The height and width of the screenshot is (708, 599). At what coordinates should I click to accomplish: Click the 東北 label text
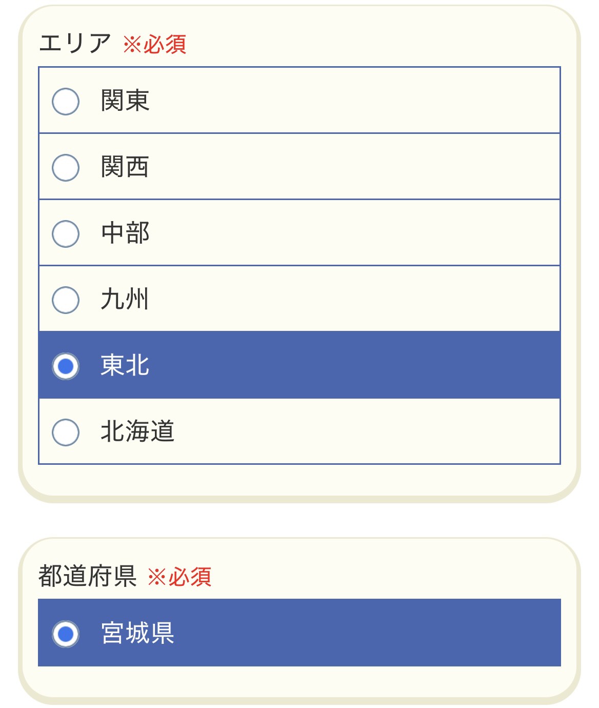click(x=125, y=365)
